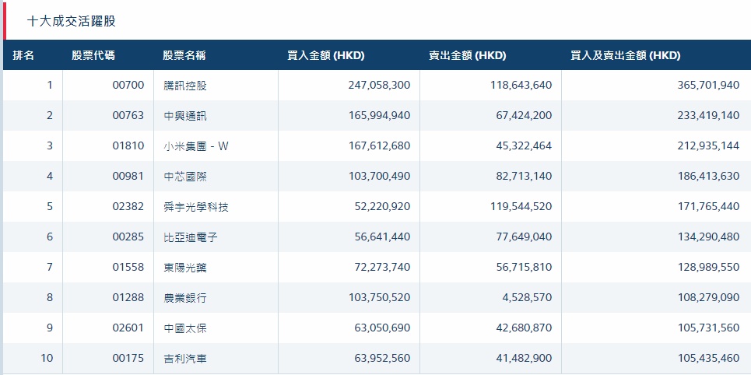Screen dimensions: 751x375
Task: Select the 吉利汽車 stock name
Action: tap(185, 359)
